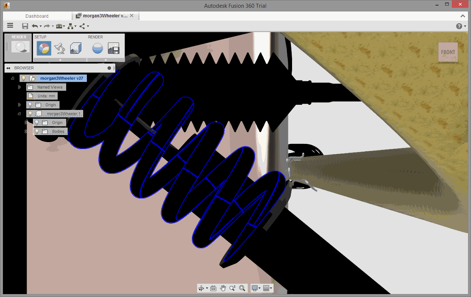Save the design with the floppy icon
The height and width of the screenshot is (297, 471).
tap(25, 26)
